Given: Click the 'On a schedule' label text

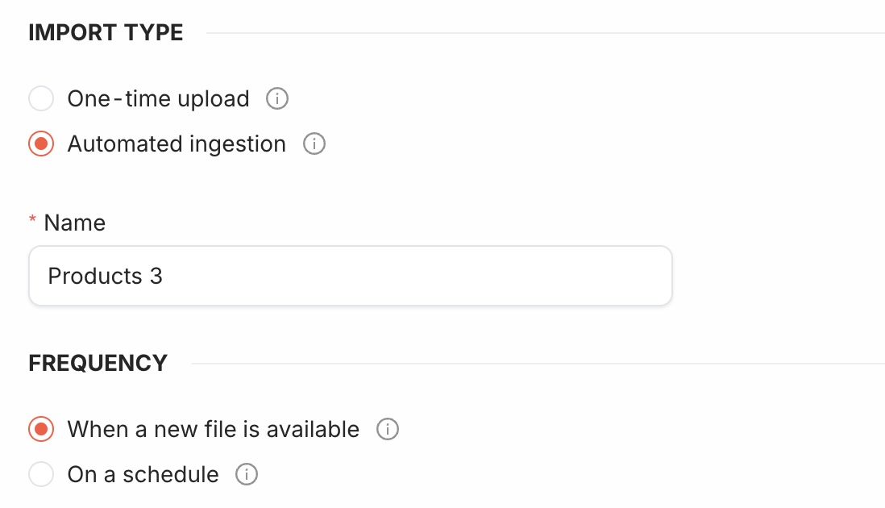Looking at the screenshot, I should (x=143, y=475).
